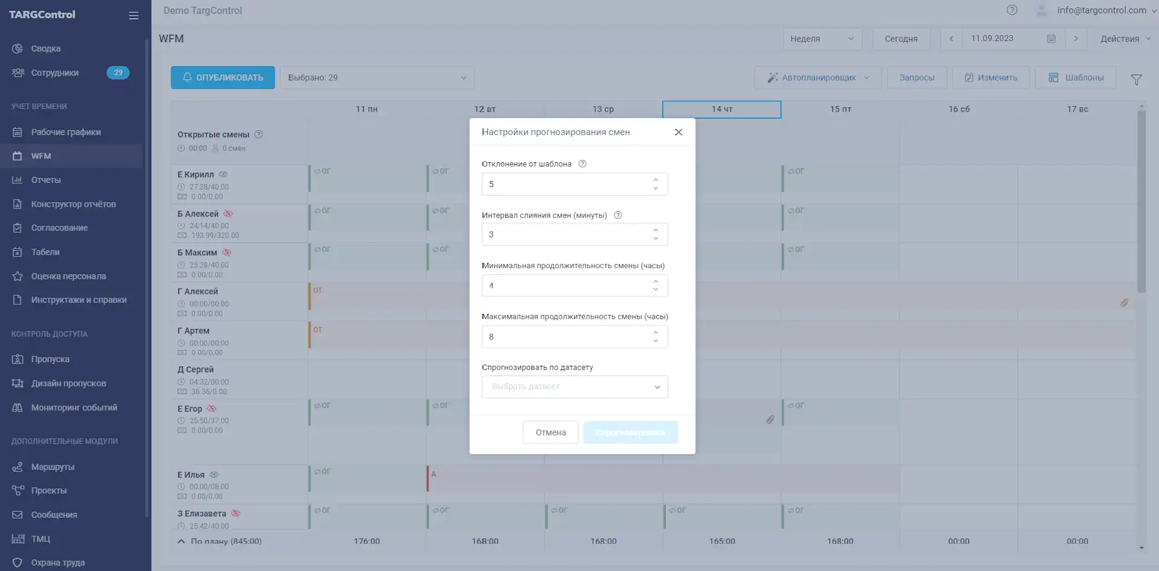The width and height of the screenshot is (1159, 571).
Task: Decrease Интервал слияния смен value
Action: [x=656, y=238]
